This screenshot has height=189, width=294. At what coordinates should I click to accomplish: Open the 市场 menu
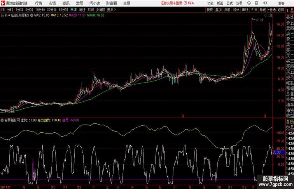pyautogui.click(x=52, y=3)
